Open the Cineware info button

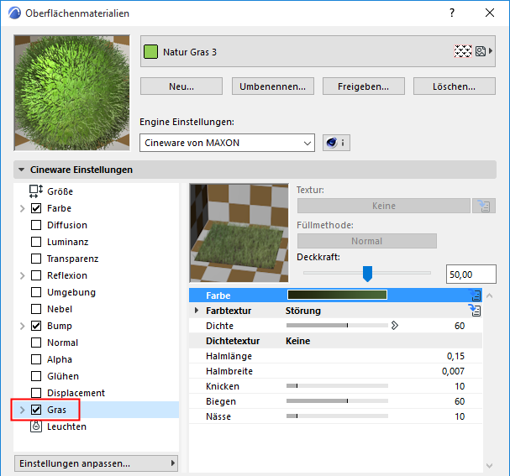[x=336, y=143]
